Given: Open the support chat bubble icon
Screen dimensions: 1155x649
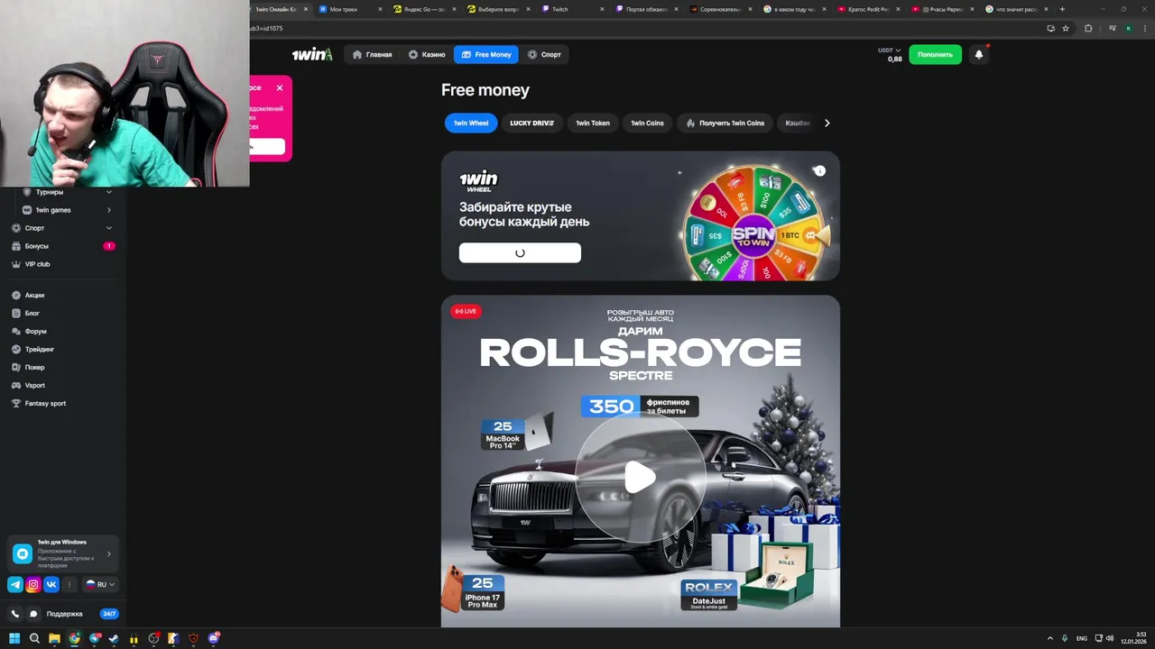Looking at the screenshot, I should (x=33, y=614).
